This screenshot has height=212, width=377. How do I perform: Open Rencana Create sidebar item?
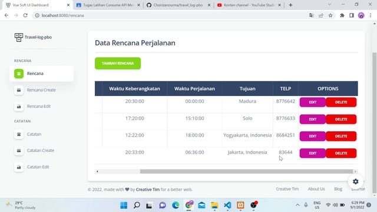(x=41, y=90)
